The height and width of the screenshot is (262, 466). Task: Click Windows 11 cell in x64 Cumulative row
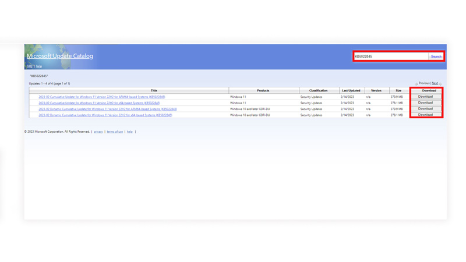238,103
